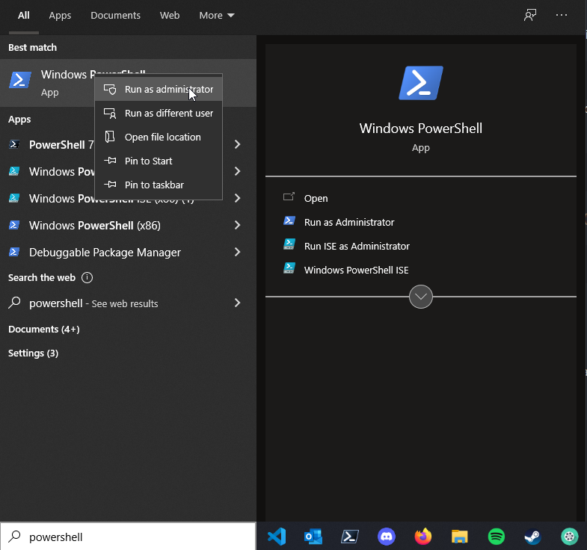Select Run as administrator in context menu

[159, 90]
